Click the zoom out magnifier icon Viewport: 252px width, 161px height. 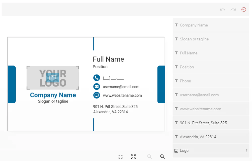click(149, 156)
